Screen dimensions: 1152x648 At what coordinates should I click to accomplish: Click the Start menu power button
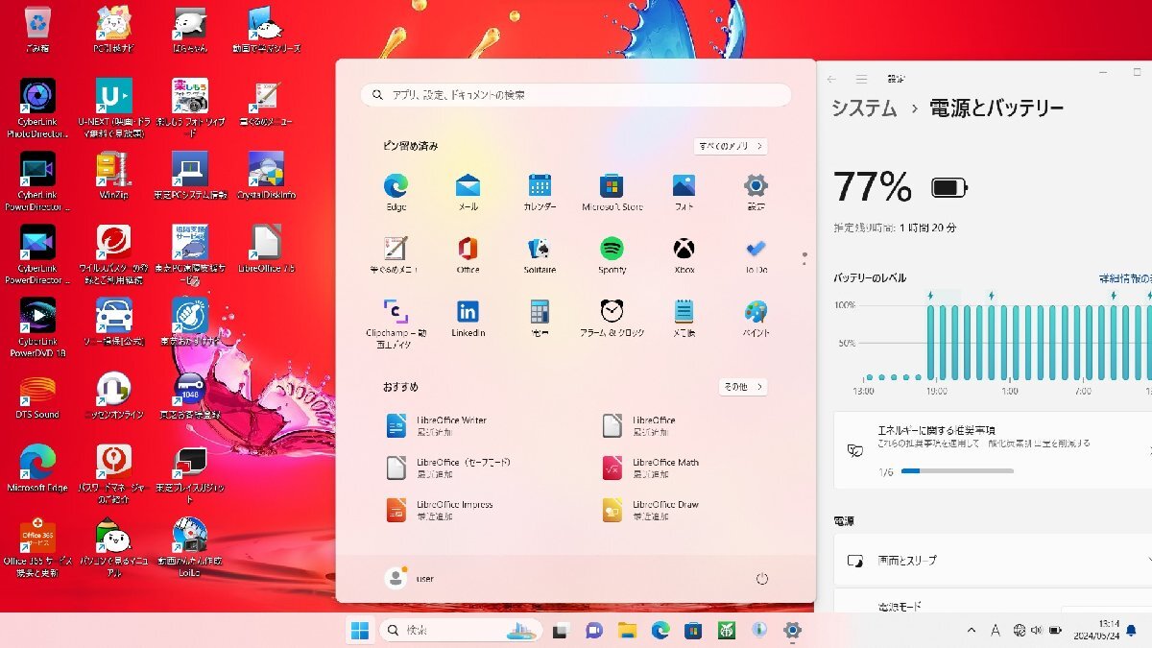762,579
